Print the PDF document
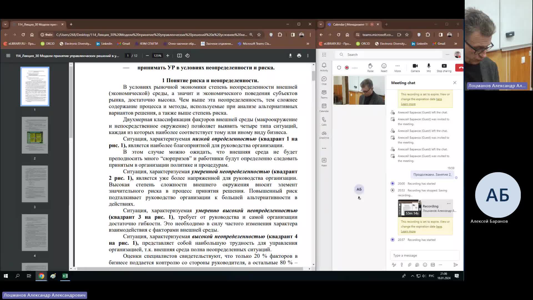This screenshot has width=533, height=300. (x=299, y=56)
